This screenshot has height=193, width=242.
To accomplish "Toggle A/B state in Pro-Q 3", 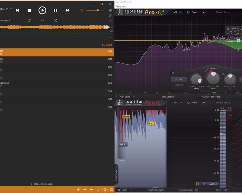I will (x=188, y=12).
